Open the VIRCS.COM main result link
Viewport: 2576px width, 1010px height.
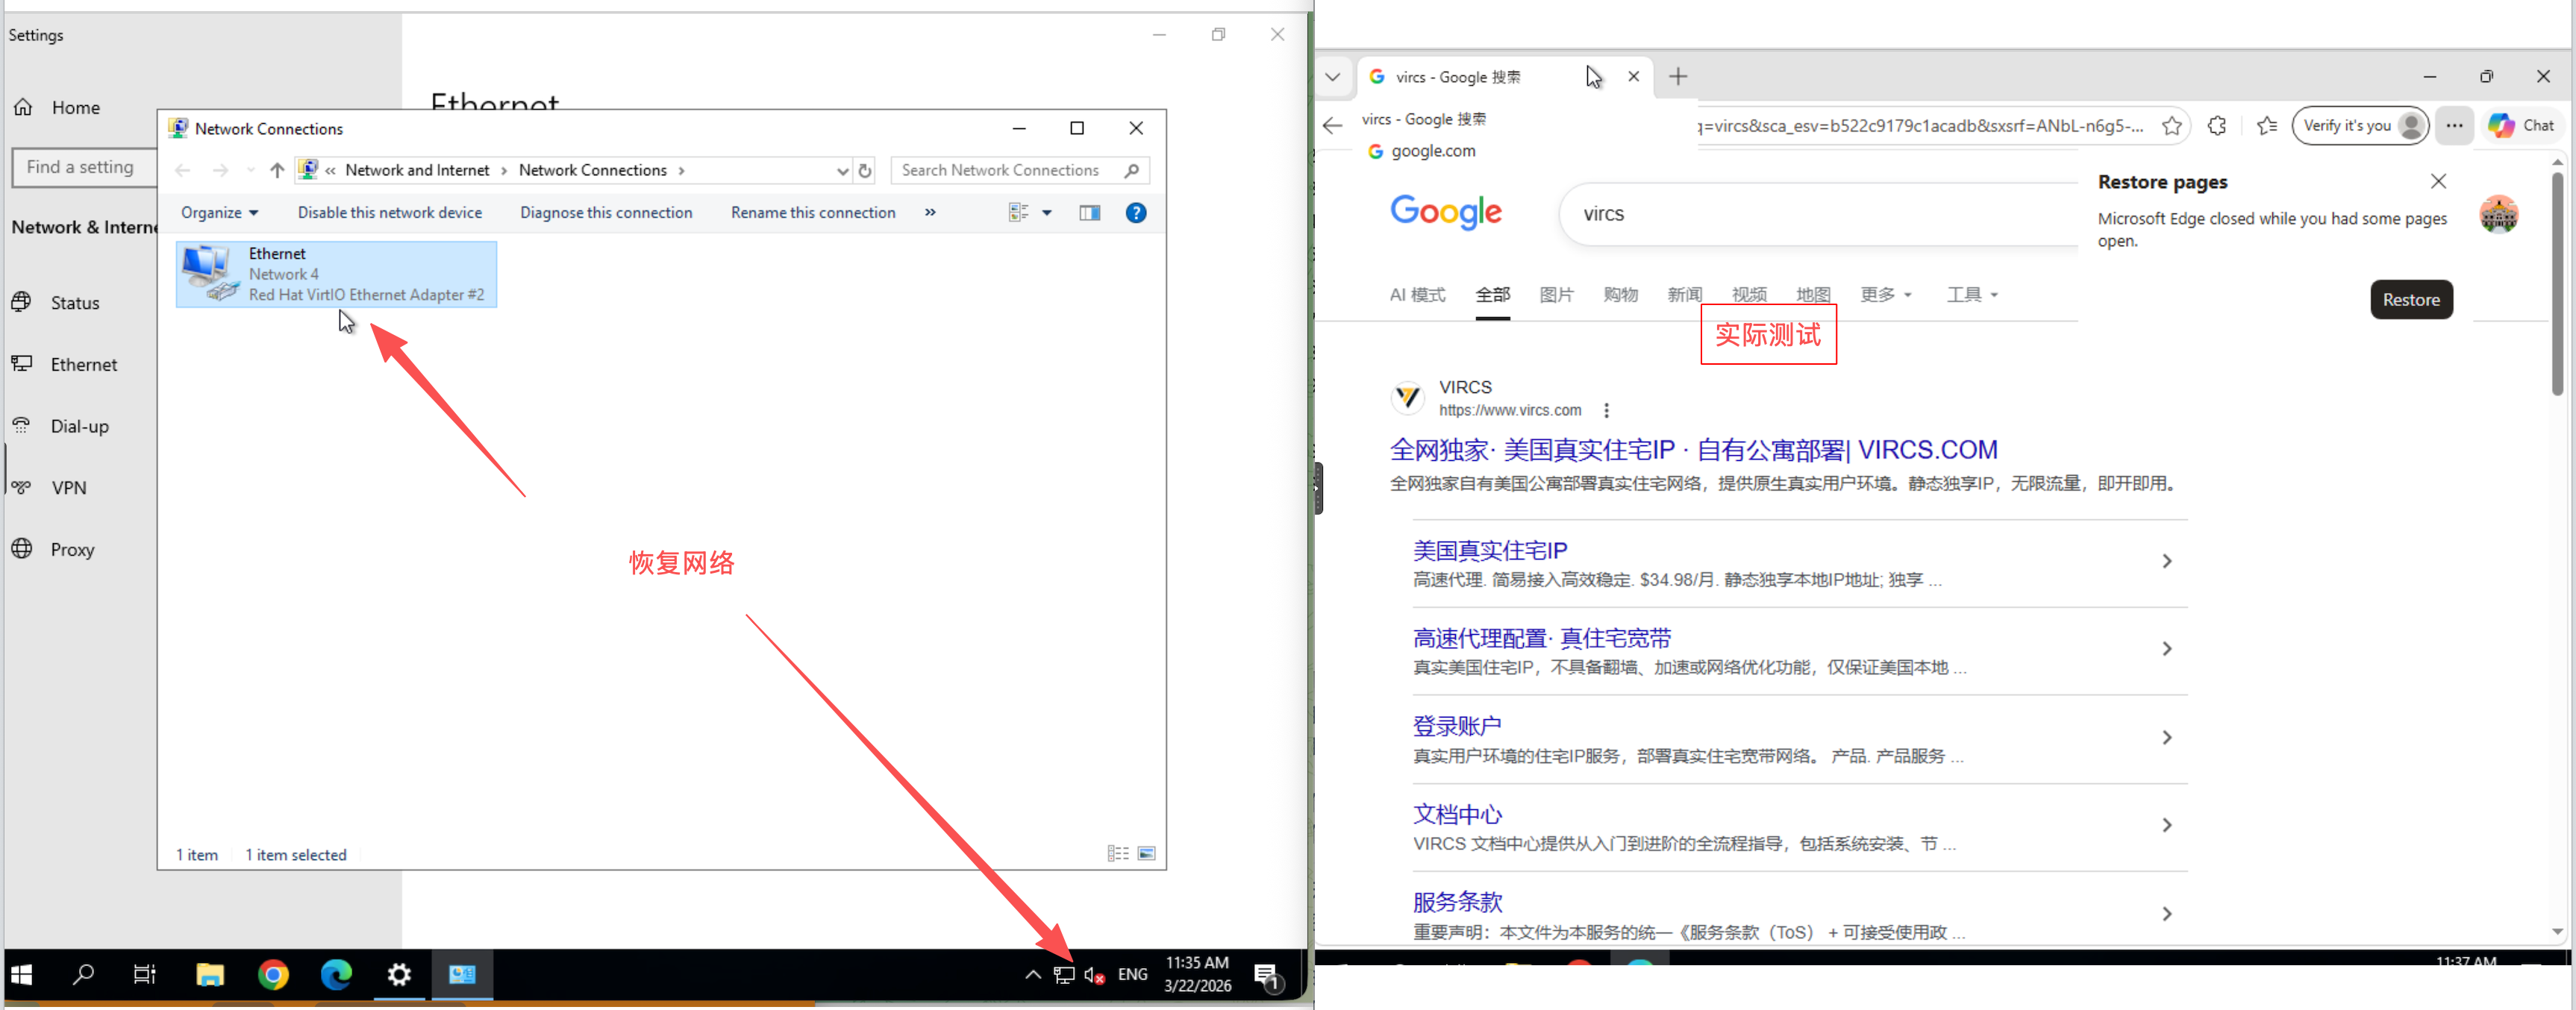coord(1693,450)
